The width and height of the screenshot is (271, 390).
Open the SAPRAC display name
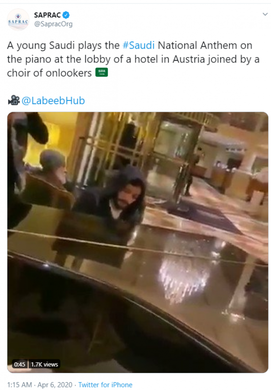point(47,15)
